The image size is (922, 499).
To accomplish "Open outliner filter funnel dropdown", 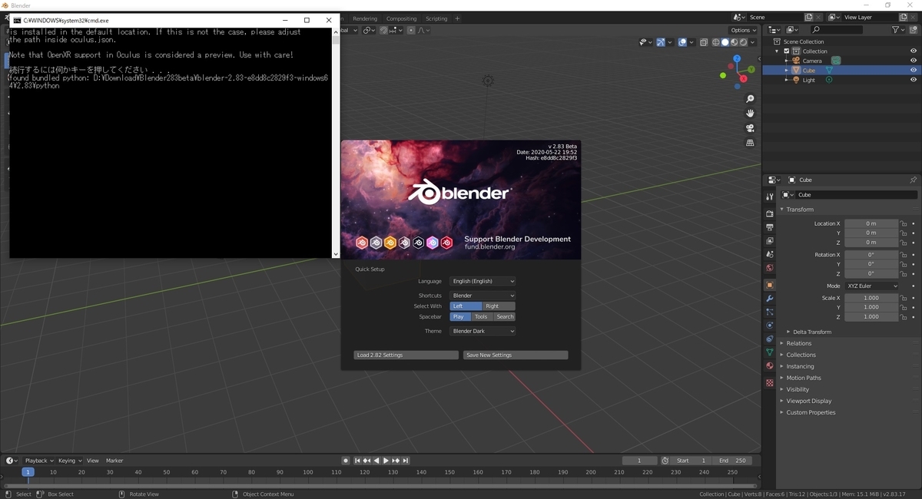I will tap(898, 29).
